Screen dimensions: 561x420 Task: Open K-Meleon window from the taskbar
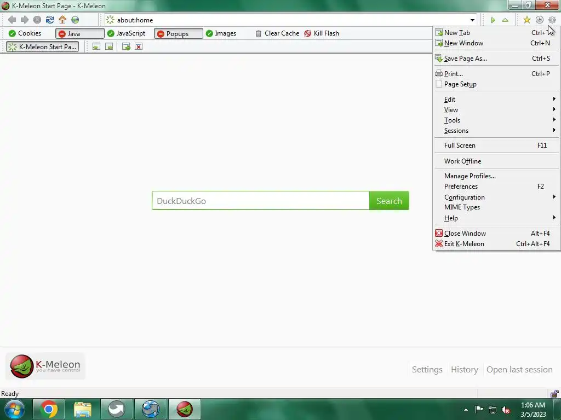(x=185, y=409)
